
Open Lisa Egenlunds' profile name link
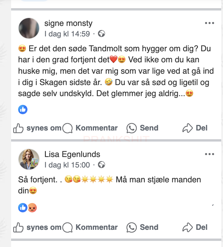(72, 154)
